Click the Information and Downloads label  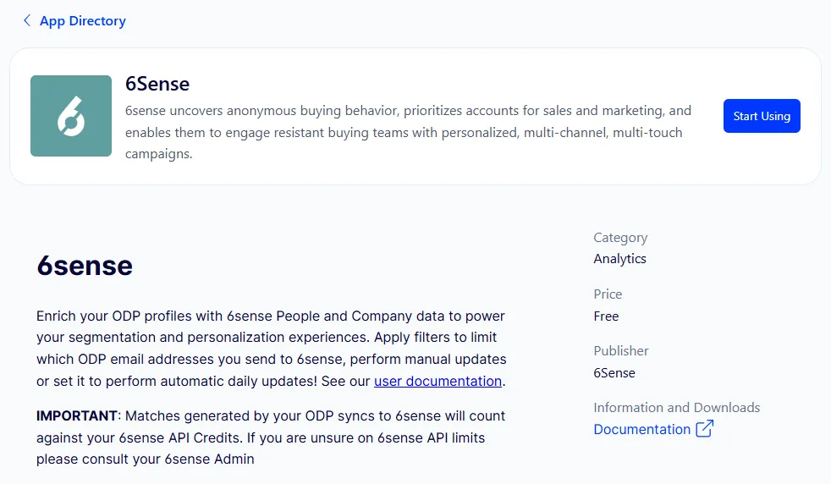pos(677,408)
